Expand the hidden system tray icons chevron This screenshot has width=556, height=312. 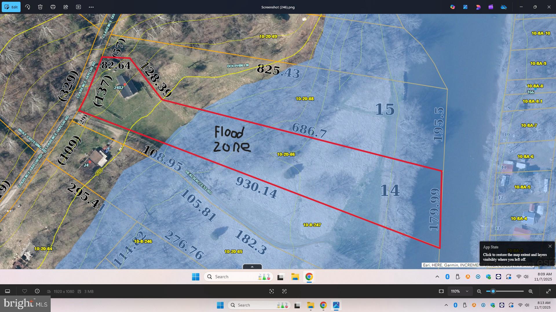pyautogui.click(x=446, y=305)
